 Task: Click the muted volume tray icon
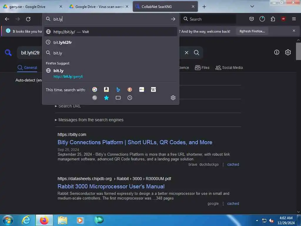coord(271,221)
